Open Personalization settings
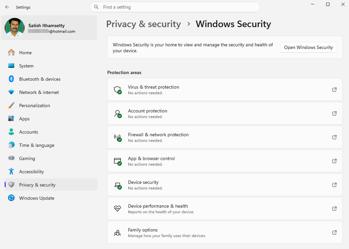 (x=35, y=105)
